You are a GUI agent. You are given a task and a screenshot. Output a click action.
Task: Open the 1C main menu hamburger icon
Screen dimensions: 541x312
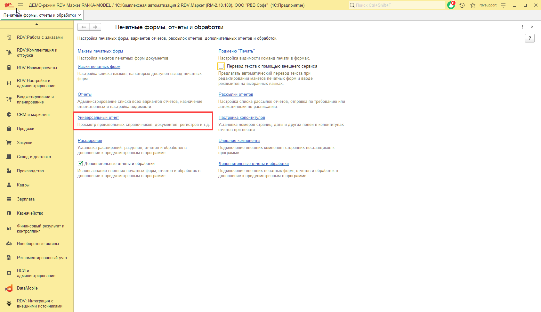click(x=20, y=5)
